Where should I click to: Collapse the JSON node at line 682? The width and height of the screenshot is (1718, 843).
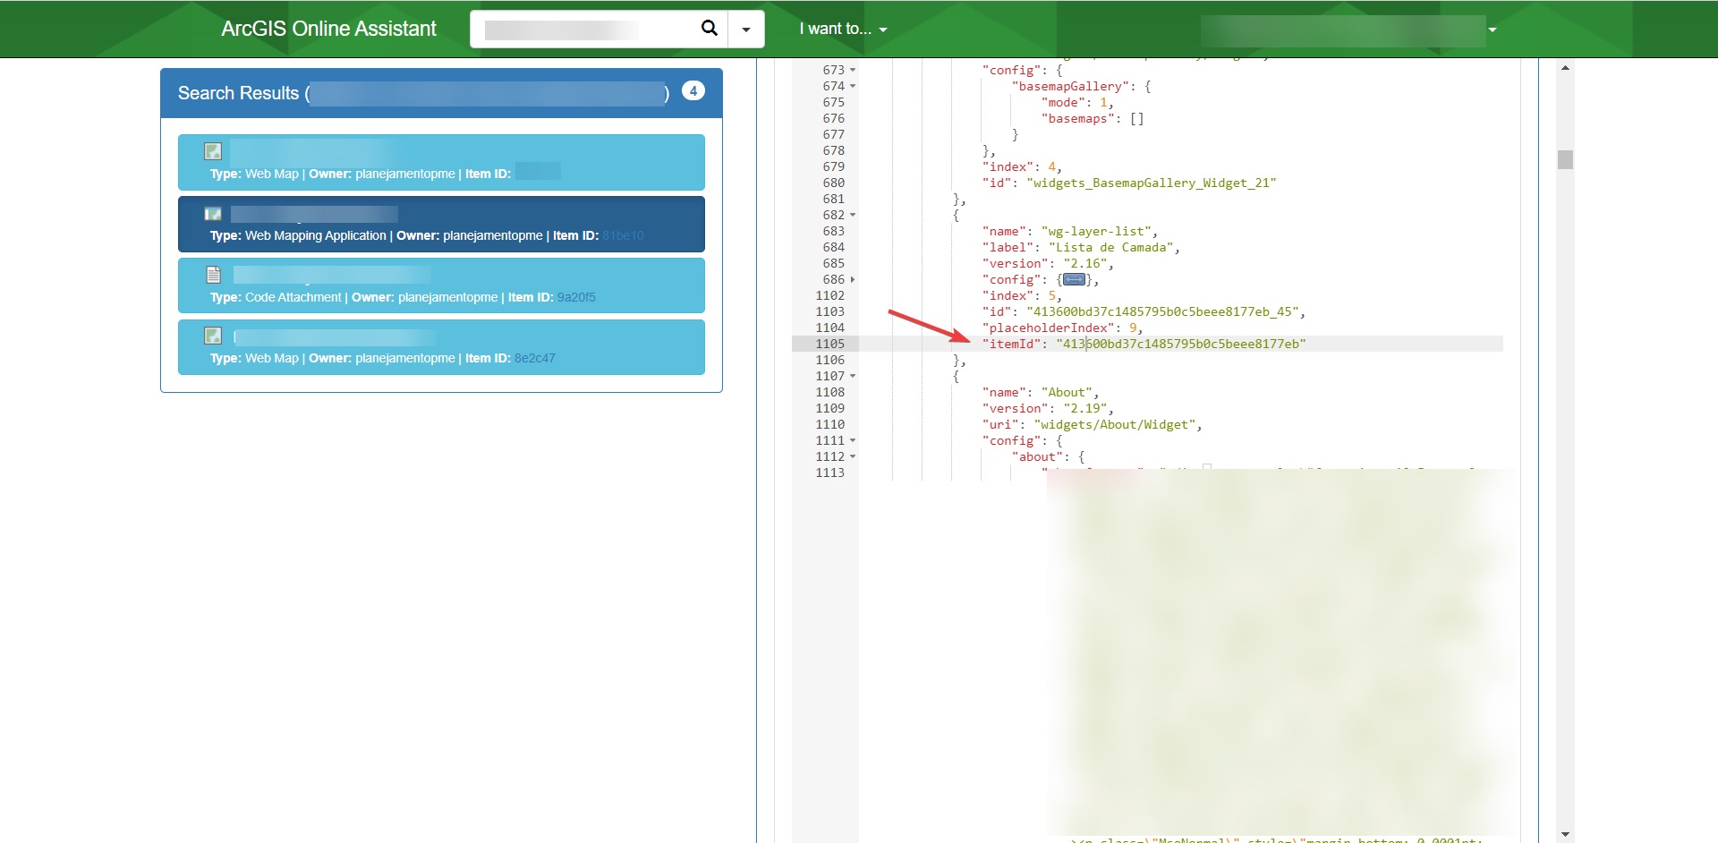tap(852, 215)
